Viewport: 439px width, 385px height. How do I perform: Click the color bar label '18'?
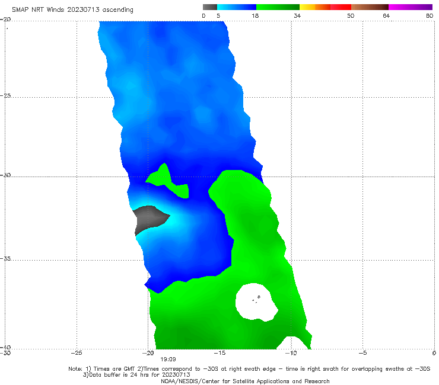point(255,16)
